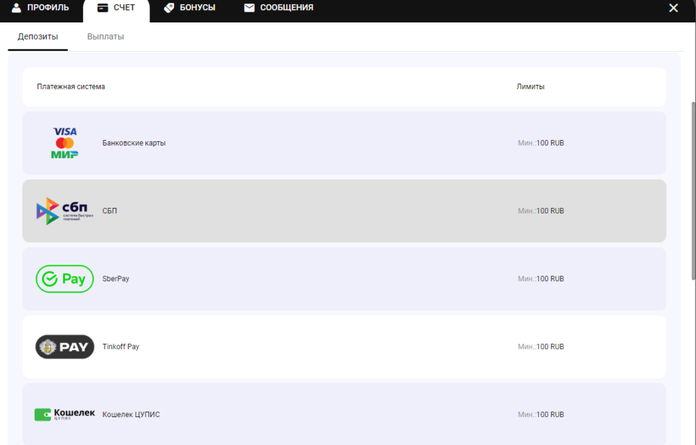
Task: Close the account dialog with X
Action: tap(674, 8)
